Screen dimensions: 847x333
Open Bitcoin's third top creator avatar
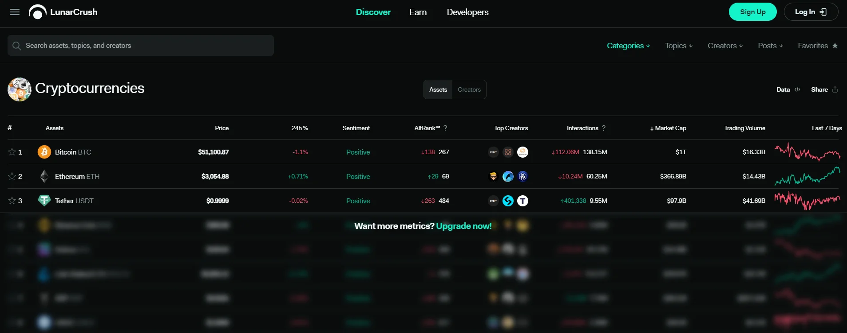[523, 152]
